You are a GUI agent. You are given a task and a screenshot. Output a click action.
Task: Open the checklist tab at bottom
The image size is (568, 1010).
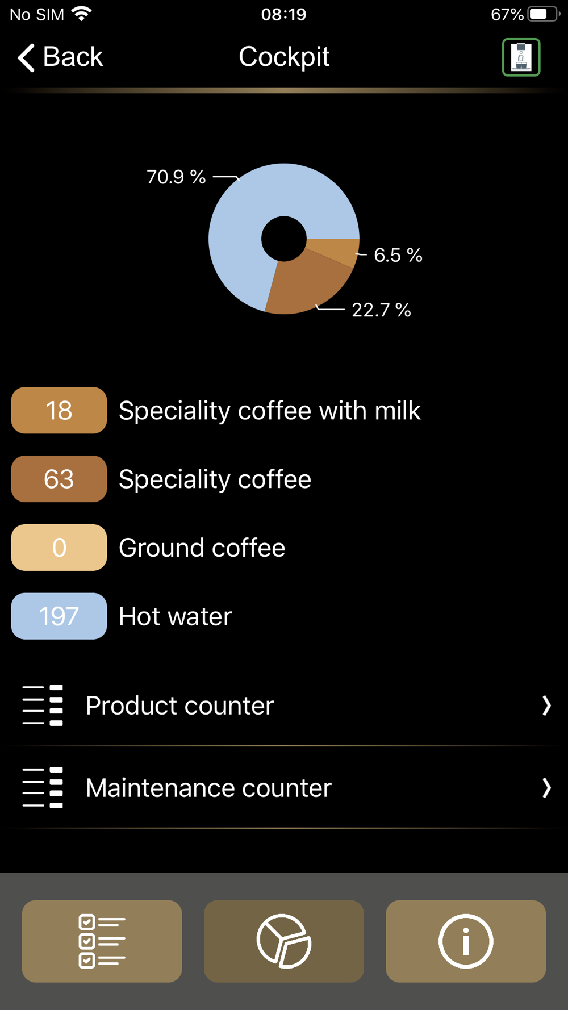102,941
